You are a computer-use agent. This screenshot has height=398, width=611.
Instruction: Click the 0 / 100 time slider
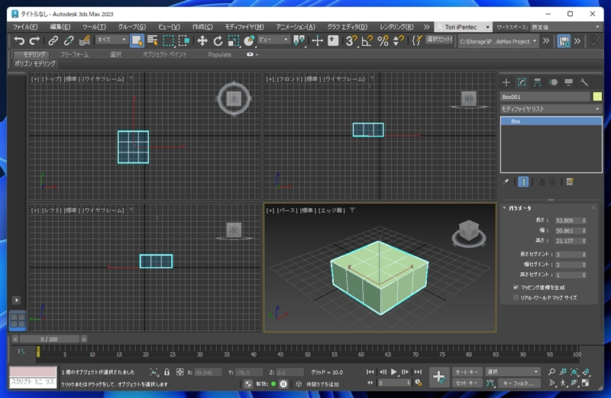tap(49, 339)
